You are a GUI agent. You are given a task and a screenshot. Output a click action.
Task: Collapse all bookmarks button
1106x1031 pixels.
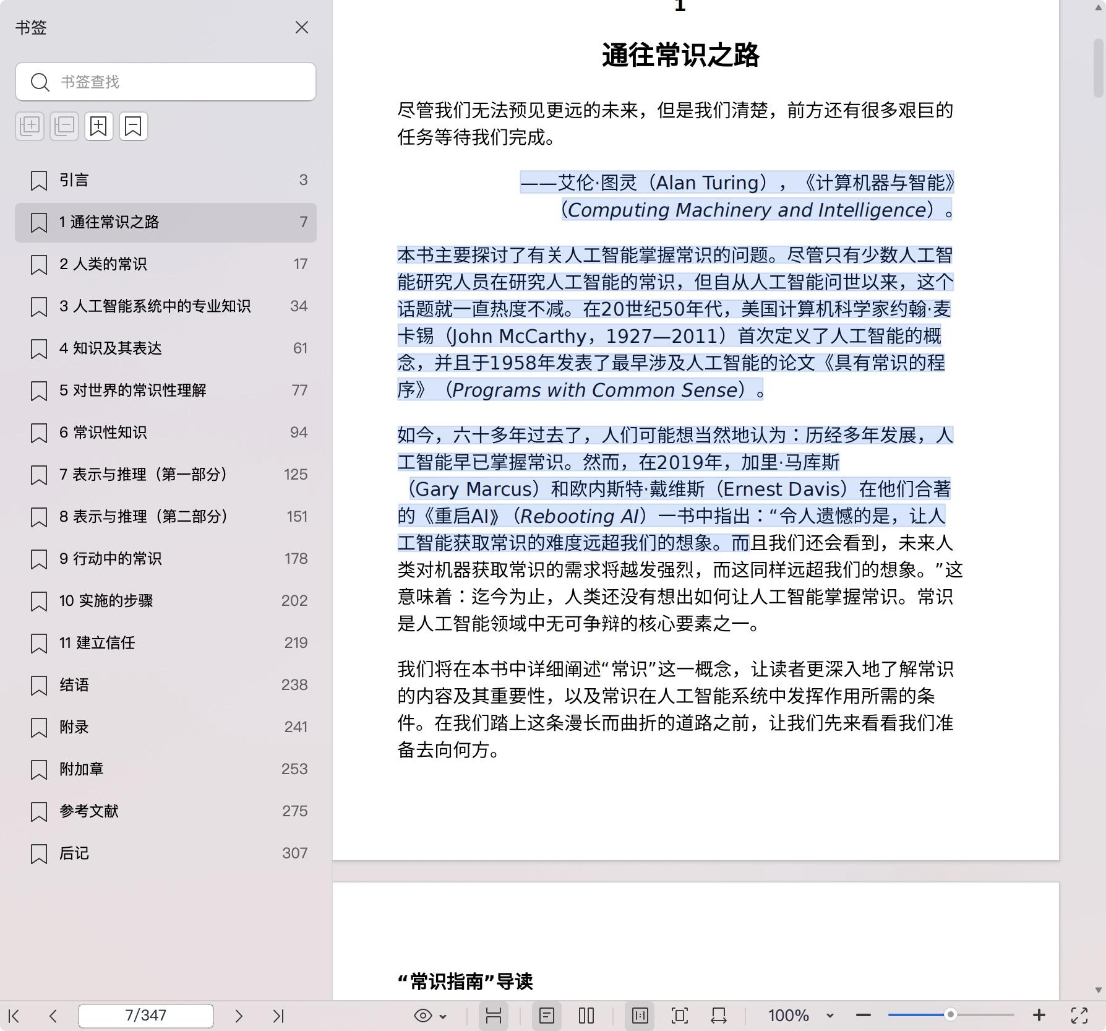coord(64,126)
